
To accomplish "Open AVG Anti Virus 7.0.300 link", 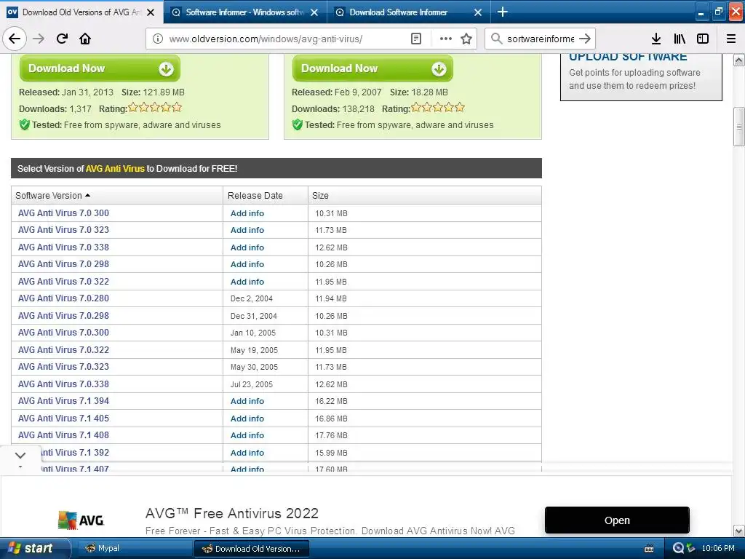I will 63,332.
